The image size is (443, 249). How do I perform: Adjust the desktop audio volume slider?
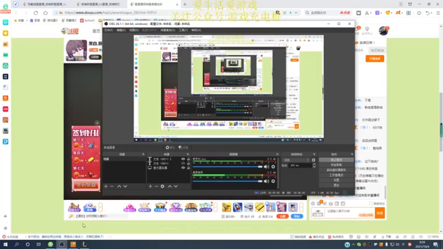pos(228,181)
